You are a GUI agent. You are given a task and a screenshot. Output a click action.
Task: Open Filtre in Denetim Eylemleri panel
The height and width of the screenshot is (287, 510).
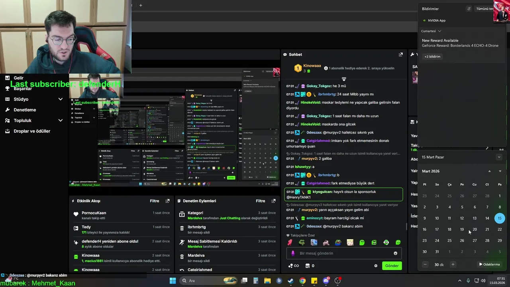[x=261, y=201]
